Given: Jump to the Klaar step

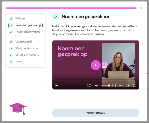Looking at the screenshot, I should click(18, 61).
